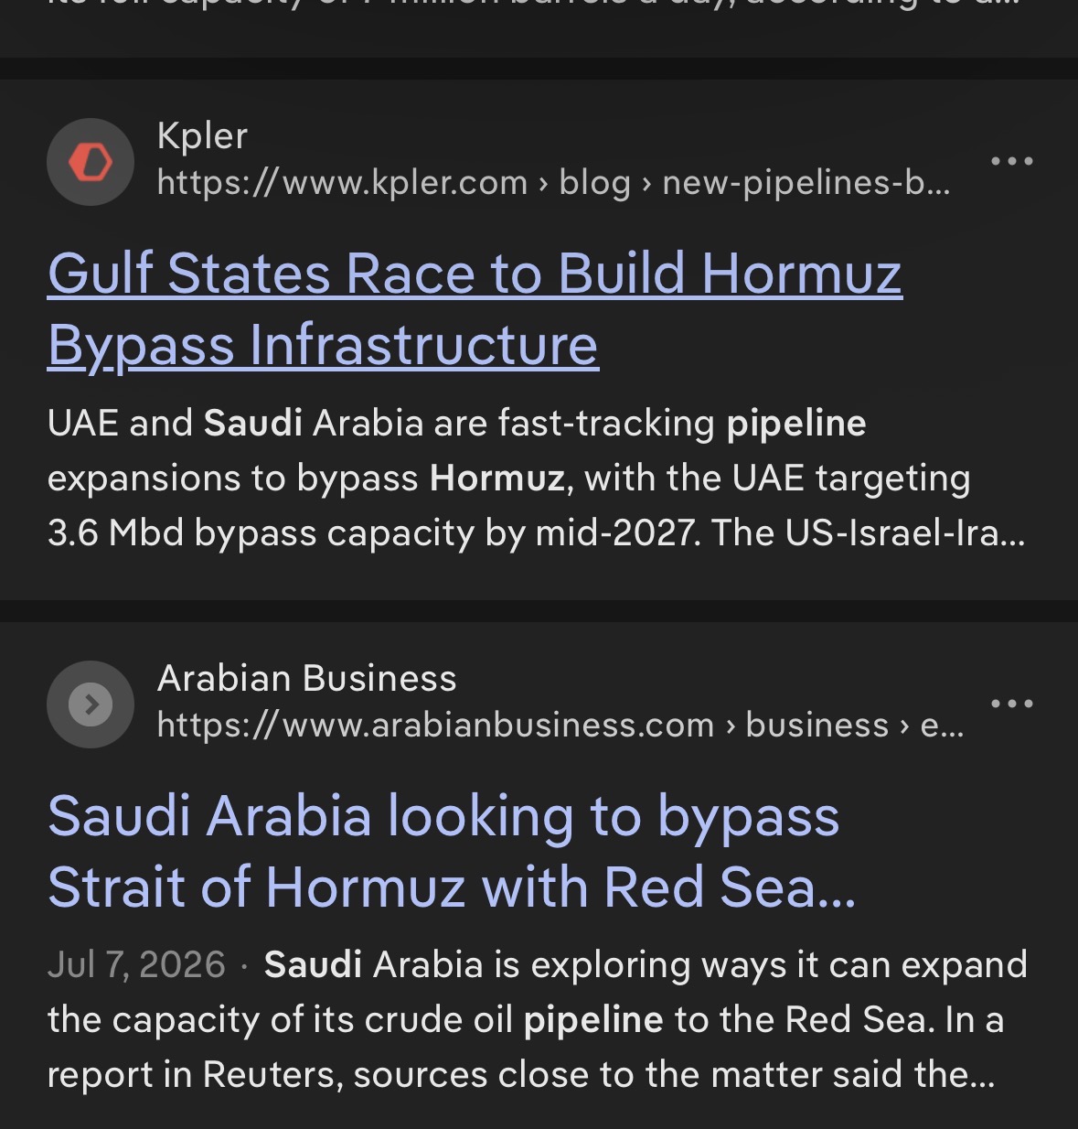The height and width of the screenshot is (1129, 1078).
Task: Tap the 'Jul 7, 2026' result date
Action: tap(136, 965)
